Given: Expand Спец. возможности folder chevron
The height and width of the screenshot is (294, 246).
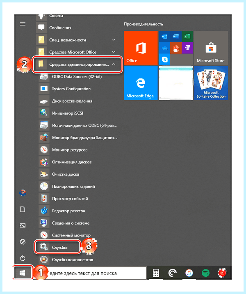Looking at the screenshot, I should 114,40.
